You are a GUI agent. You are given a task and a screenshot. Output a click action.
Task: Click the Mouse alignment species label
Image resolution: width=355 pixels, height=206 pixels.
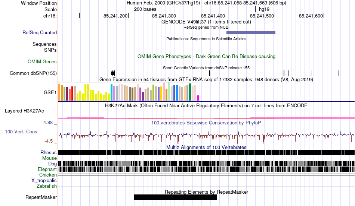point(49,158)
